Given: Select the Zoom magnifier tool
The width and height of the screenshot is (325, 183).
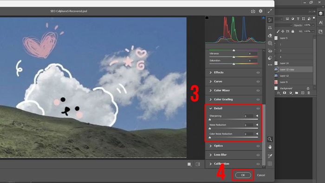Looking at the screenshot, I should tap(270, 139).
